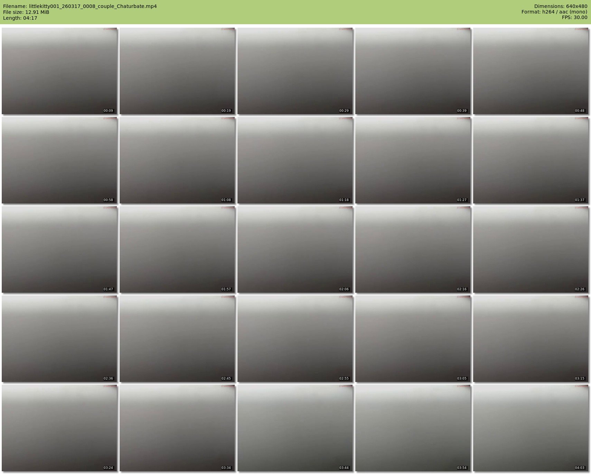This screenshot has width=591, height=474.
Task: Select the thumbnail at 01:18
Action: [x=295, y=160]
